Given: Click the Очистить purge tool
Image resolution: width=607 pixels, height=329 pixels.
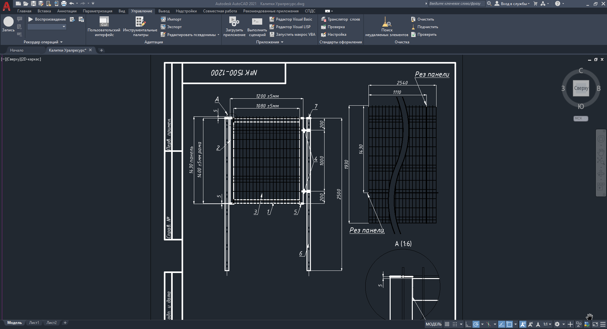Looking at the screenshot, I should pos(422,19).
